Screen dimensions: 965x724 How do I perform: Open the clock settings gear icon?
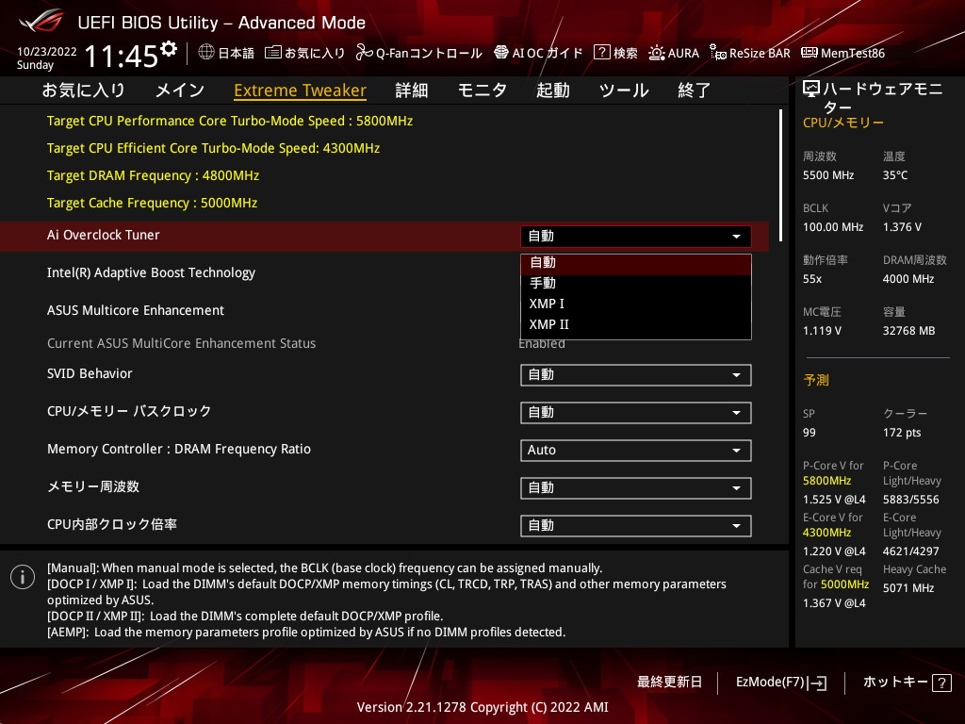pos(169,49)
